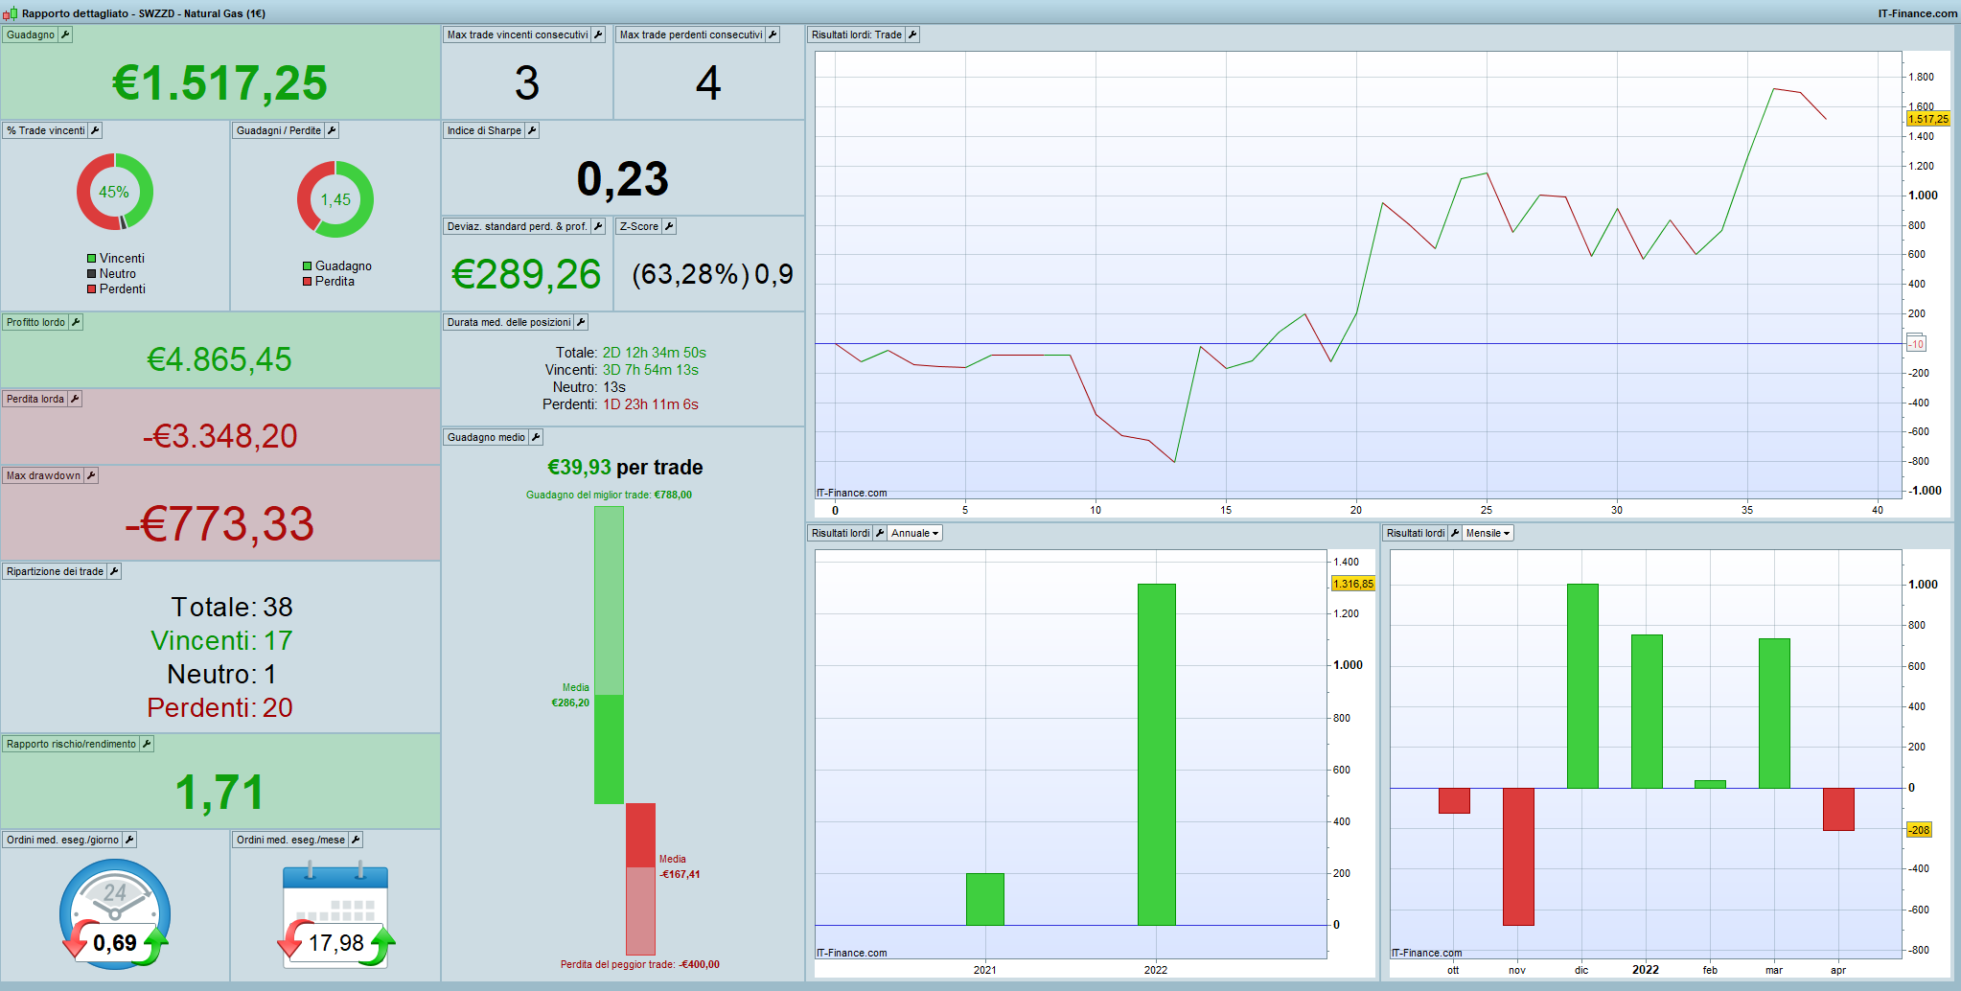Click the IT-Finance.com link top right

(x=1917, y=13)
